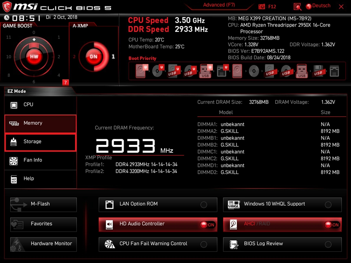Click the DIMMD2 G.SKILL row
Image resolution: width=351 pixels, height=263 pixels.
coord(269,173)
